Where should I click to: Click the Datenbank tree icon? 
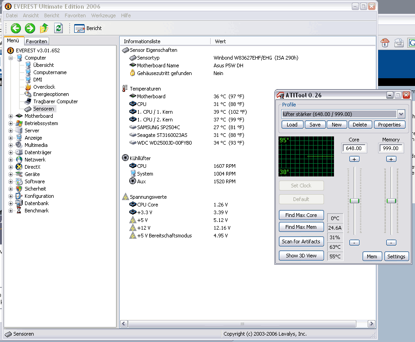pos(19,203)
